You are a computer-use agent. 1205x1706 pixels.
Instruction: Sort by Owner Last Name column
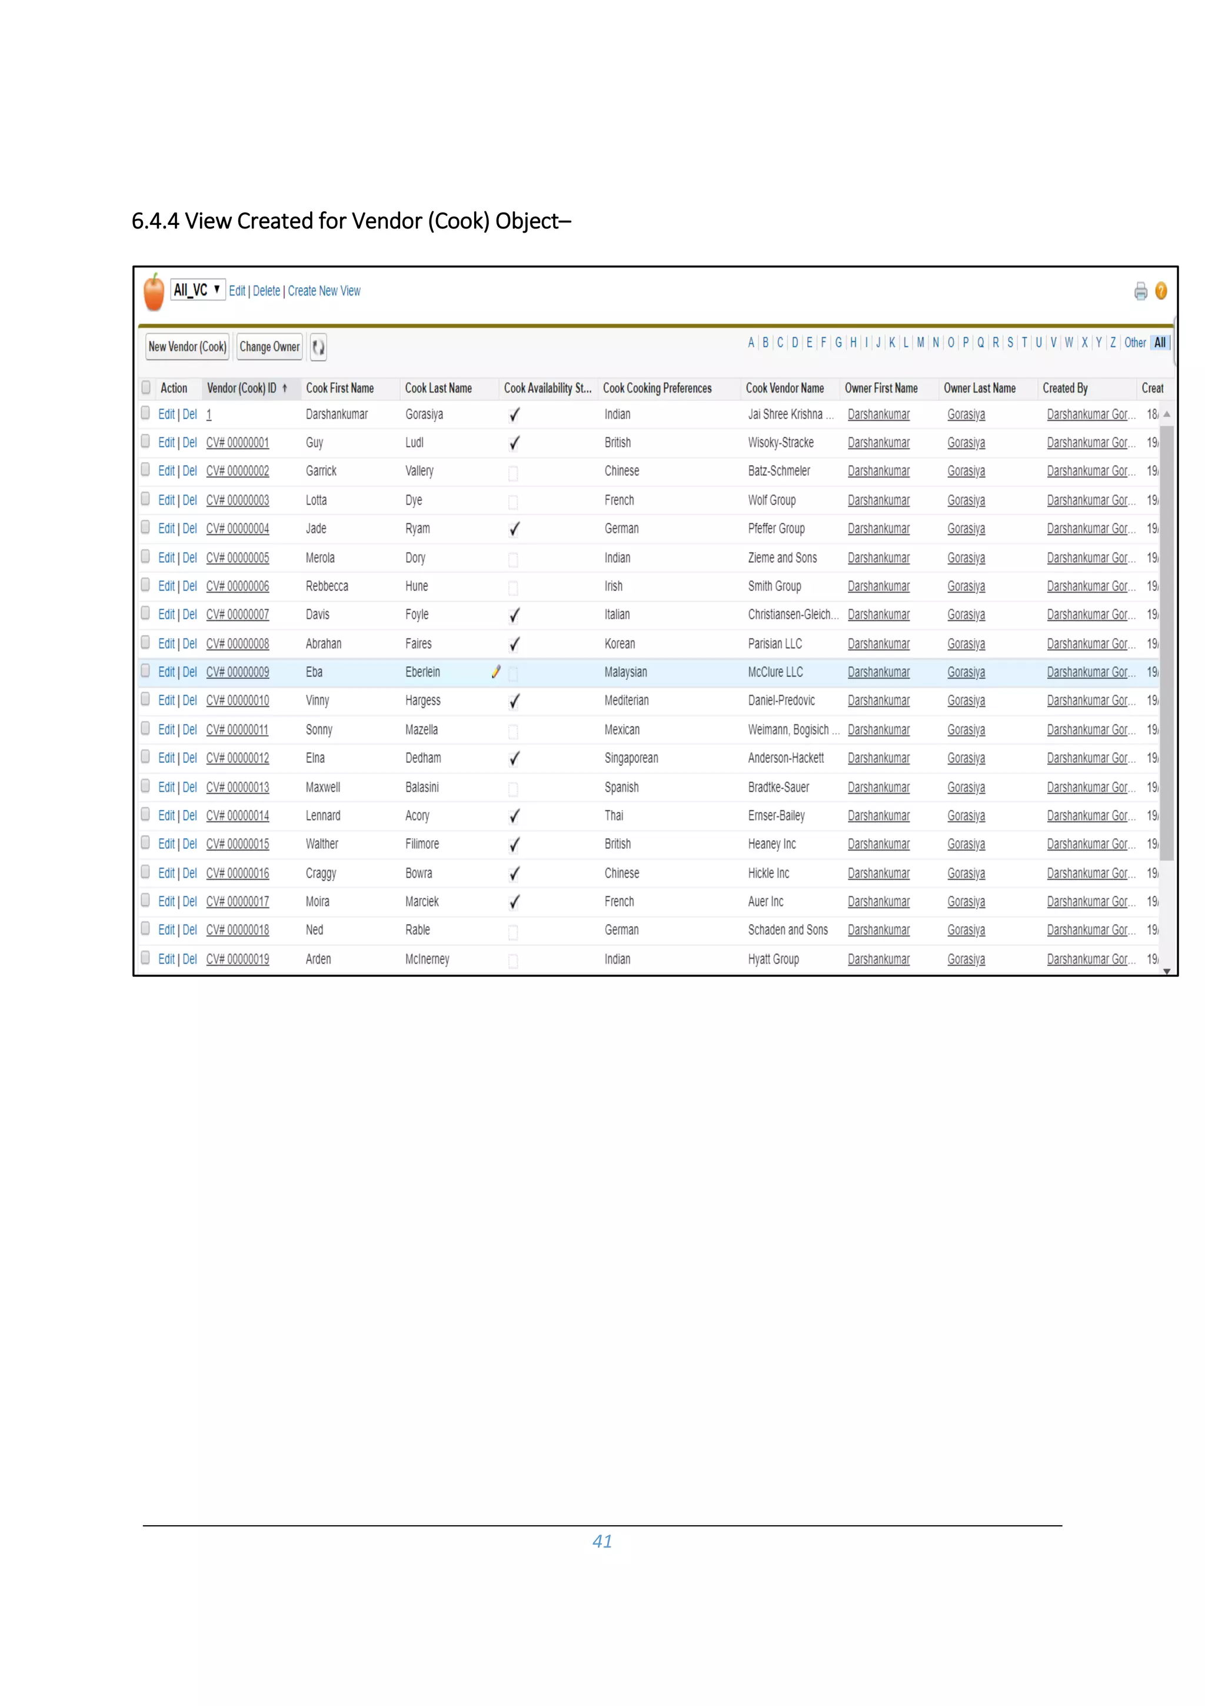point(979,388)
